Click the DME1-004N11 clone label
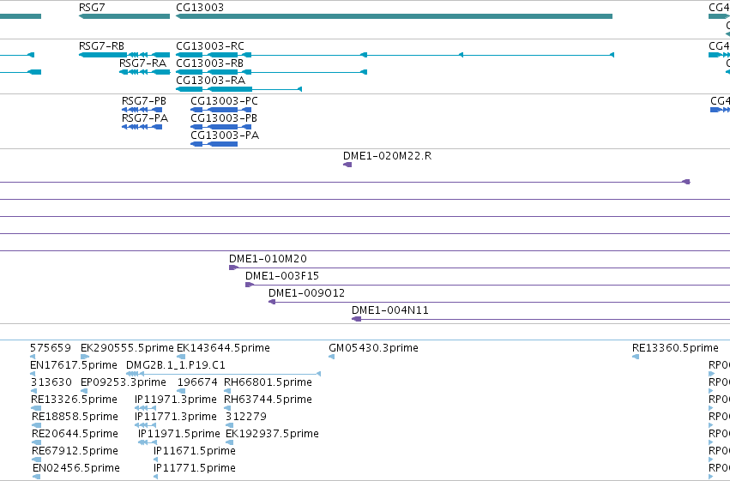 point(390,310)
